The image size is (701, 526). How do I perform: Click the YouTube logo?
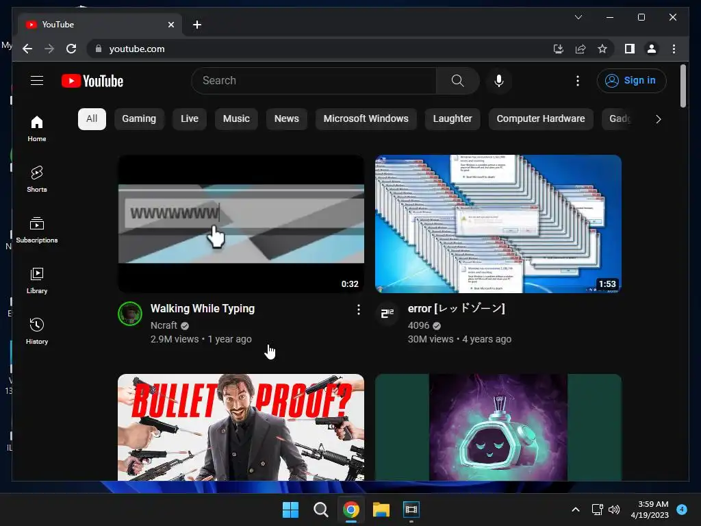click(92, 81)
